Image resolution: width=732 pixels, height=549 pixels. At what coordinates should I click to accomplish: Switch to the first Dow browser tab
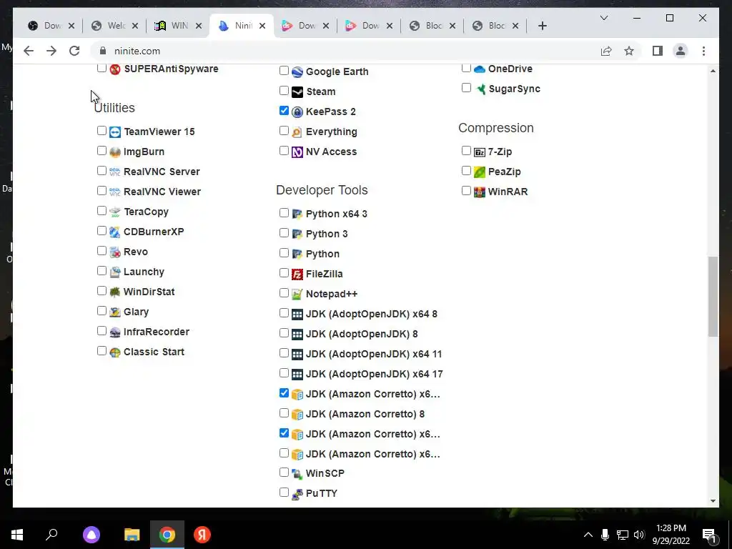tap(51, 26)
